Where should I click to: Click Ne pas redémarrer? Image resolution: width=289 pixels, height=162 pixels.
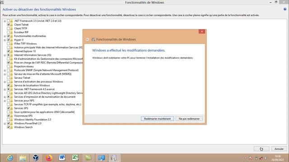(189, 119)
